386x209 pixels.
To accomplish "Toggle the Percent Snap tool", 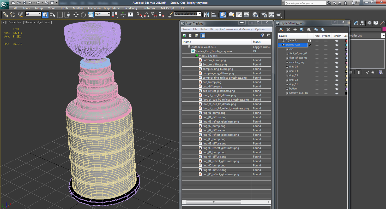I will [x=154, y=15].
